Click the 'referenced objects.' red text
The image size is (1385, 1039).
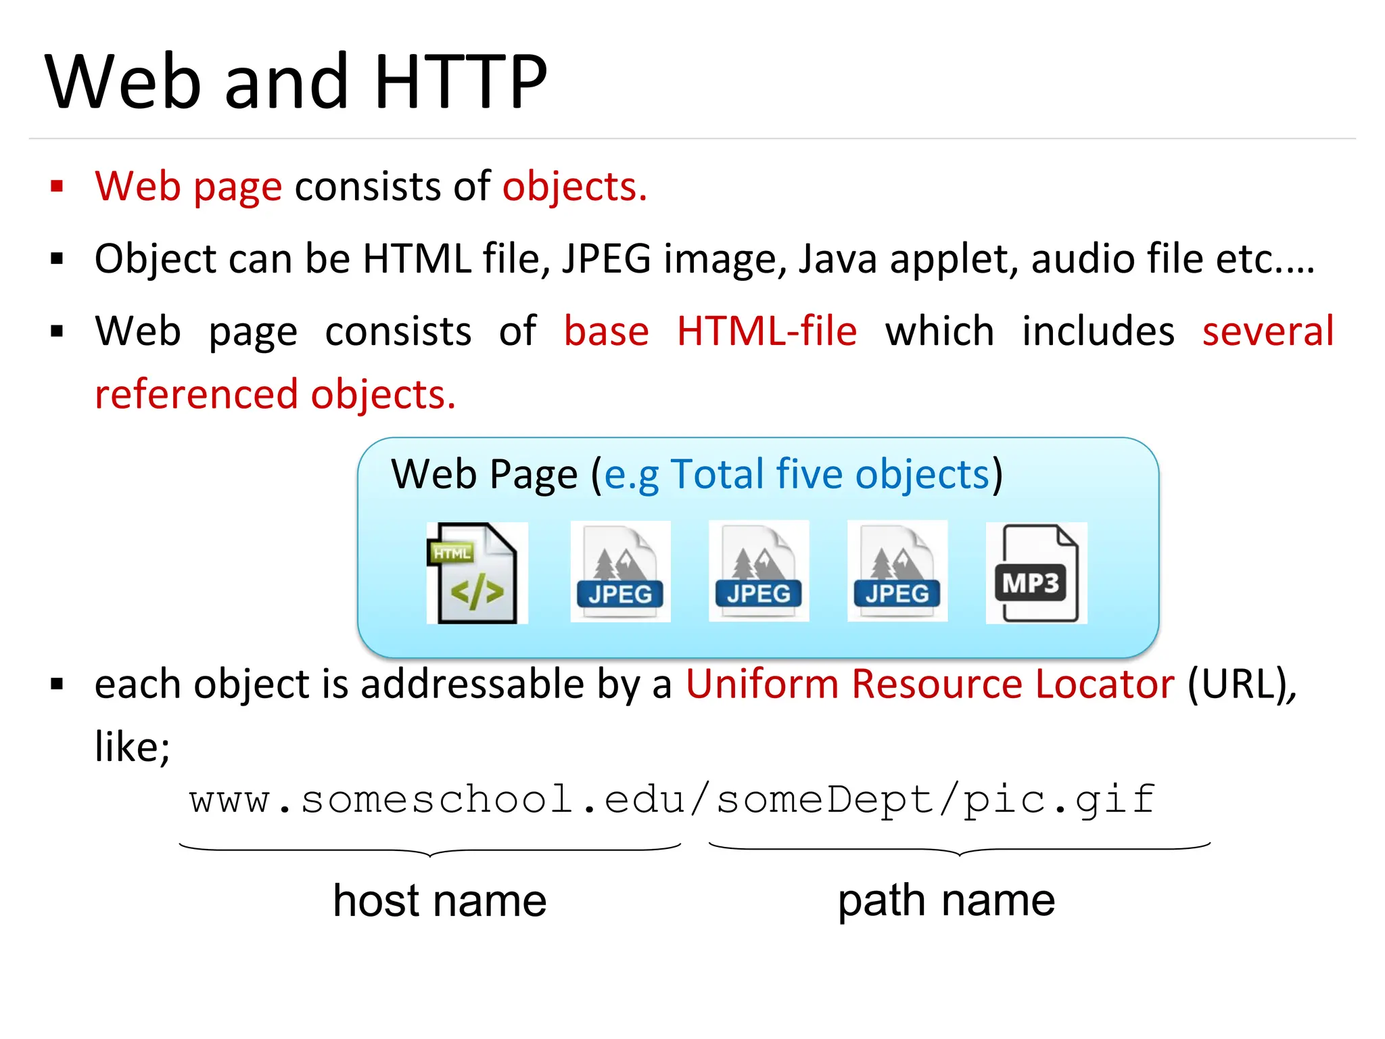[275, 394]
